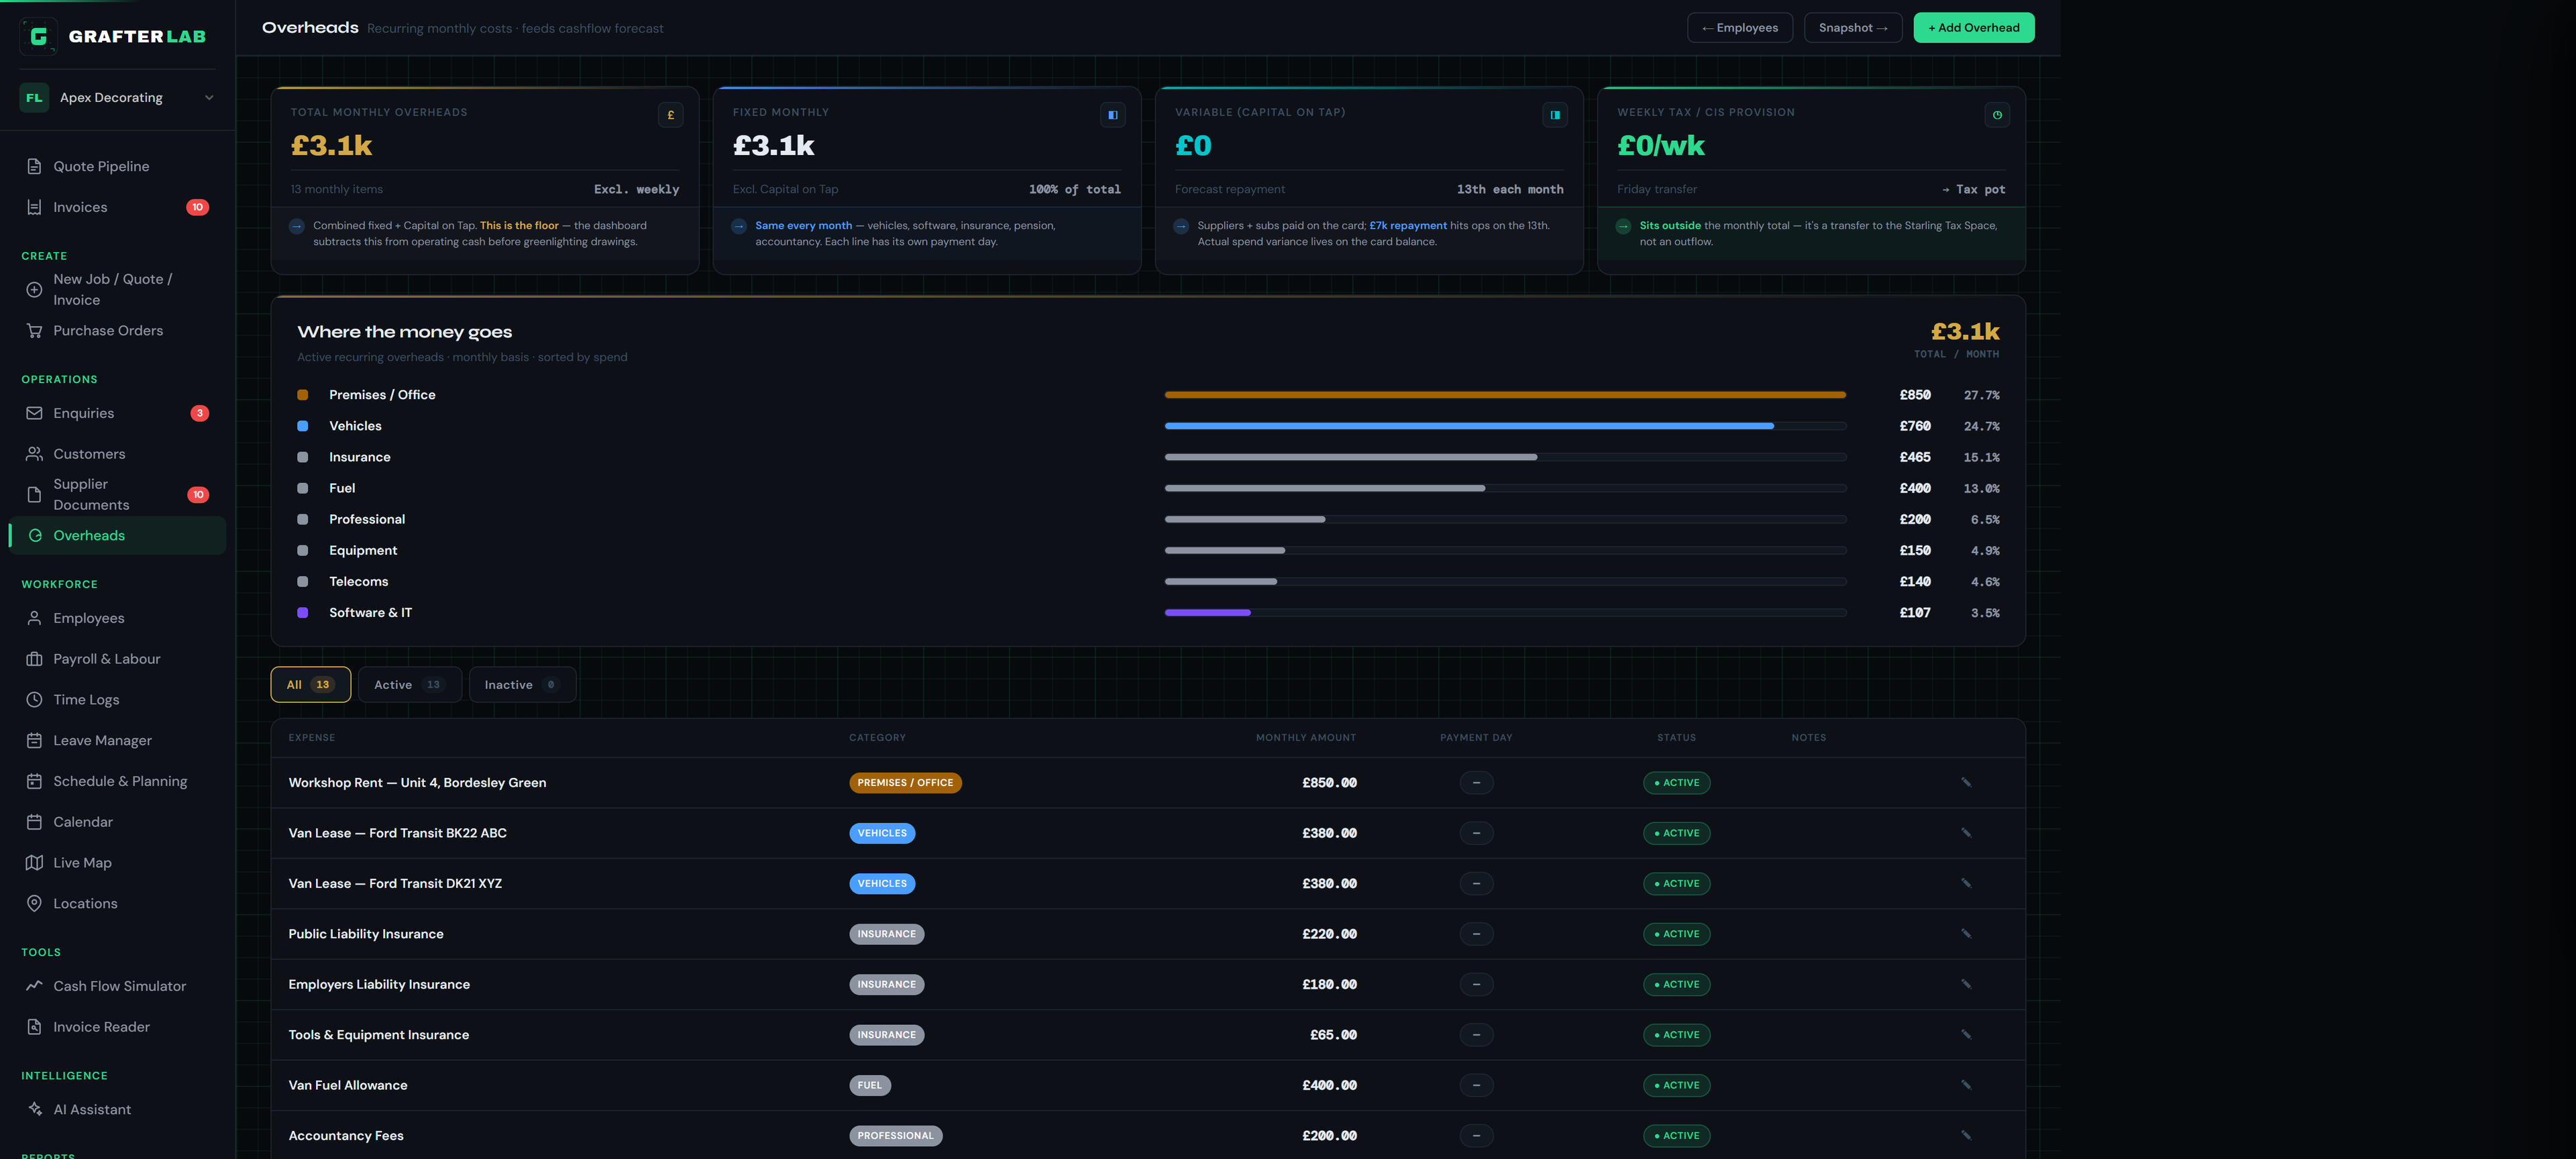Filter to Active overheads tab
2576x1159 pixels.
(x=409, y=685)
